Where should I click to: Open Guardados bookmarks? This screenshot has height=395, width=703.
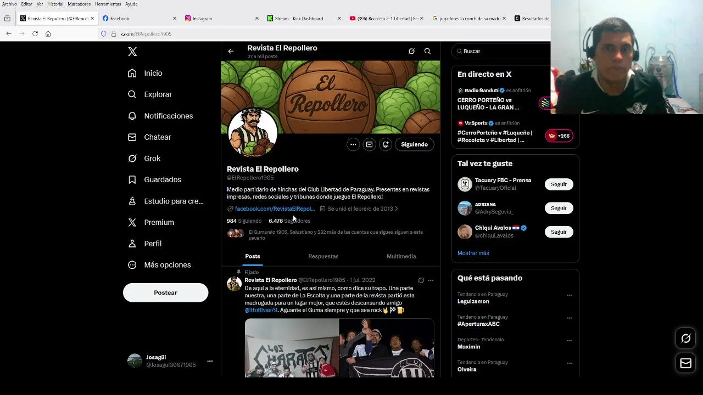coord(154,179)
